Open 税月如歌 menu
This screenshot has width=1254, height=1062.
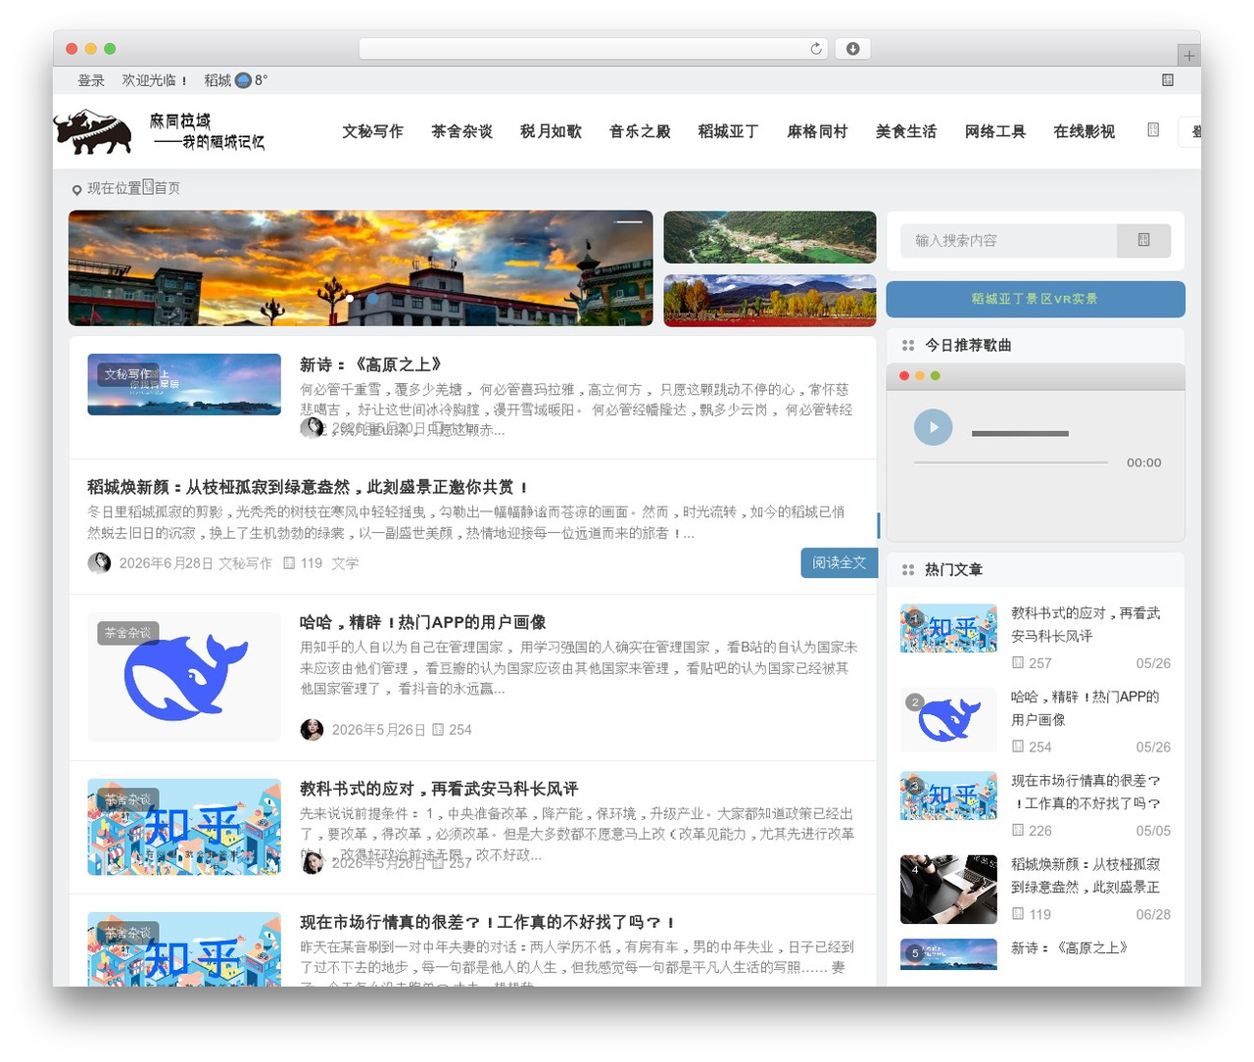(x=551, y=131)
